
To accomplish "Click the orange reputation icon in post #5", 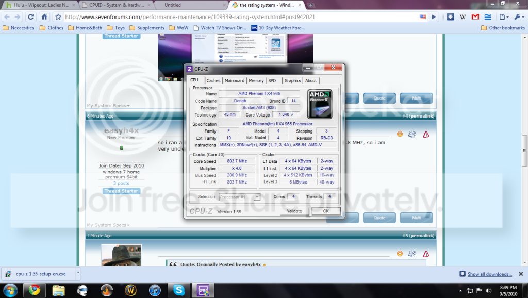I will point(400,254).
